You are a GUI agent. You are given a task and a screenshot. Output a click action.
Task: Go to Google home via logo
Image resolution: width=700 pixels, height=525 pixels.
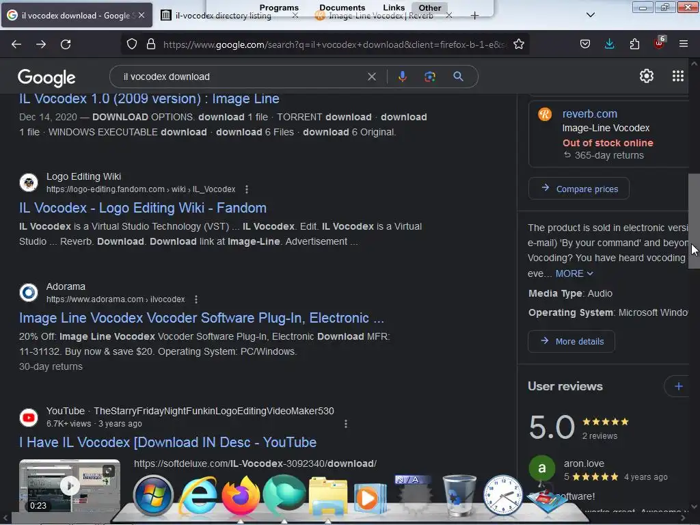(x=46, y=78)
